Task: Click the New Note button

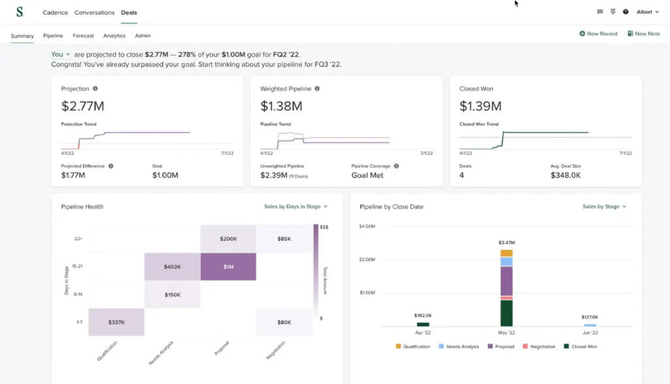Action: click(644, 33)
